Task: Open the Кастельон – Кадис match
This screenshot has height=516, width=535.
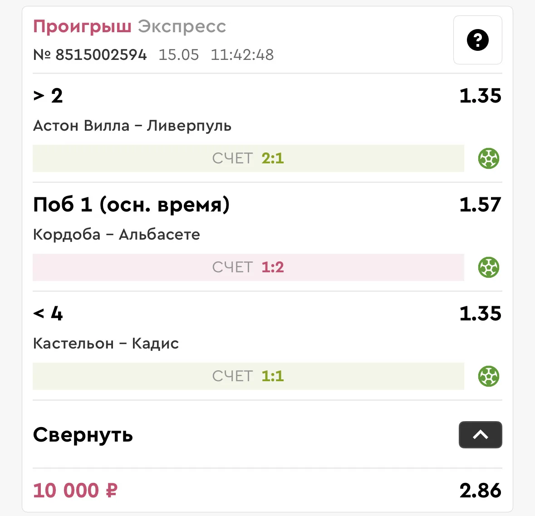Action: [106, 343]
